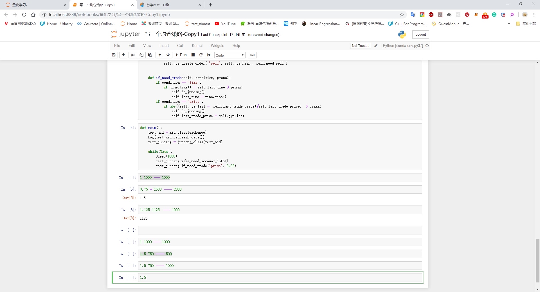Image resolution: width=540 pixels, height=292 pixels.
Task: Switch to the 教学test - Edit tab
Action: pyautogui.click(x=170, y=5)
